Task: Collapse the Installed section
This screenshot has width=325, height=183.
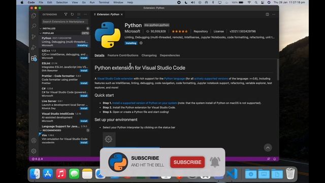Action: [65, 28]
